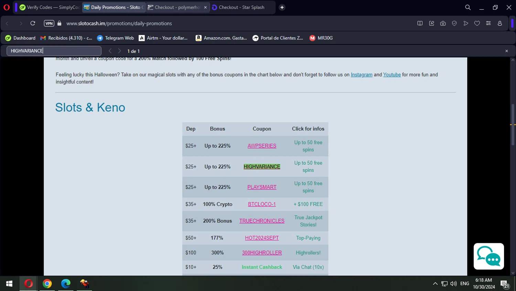Click the HOT2024SEPT coupon link
516x291 pixels.
coord(262,238)
